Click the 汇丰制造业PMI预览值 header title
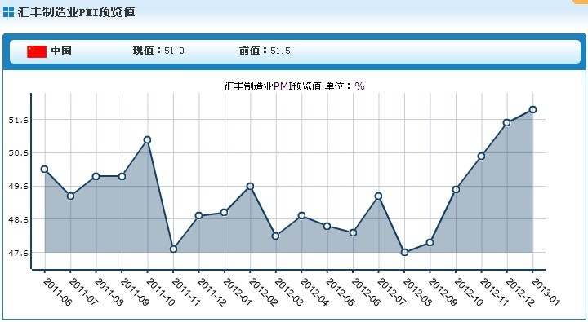588x322 pixels. click(76, 12)
